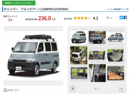Screen dimensions: 132x96
Task: Open the comments speech-bubble icon
Action: tap(108, 18)
